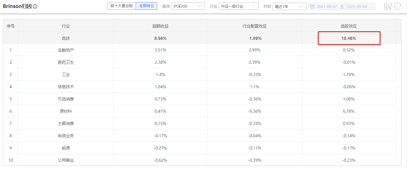Click the 原材料 industry cell
Screen dimensions: 407x170
[x=66, y=111]
